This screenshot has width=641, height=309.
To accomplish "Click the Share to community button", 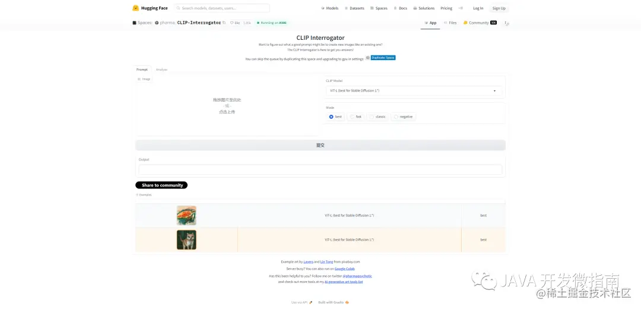I will click(x=161, y=185).
